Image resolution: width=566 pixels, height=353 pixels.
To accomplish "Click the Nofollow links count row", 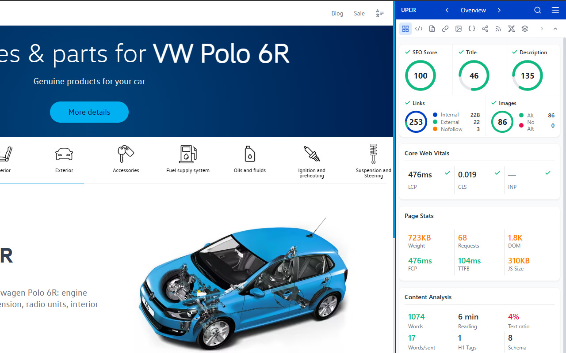I will click(456, 129).
